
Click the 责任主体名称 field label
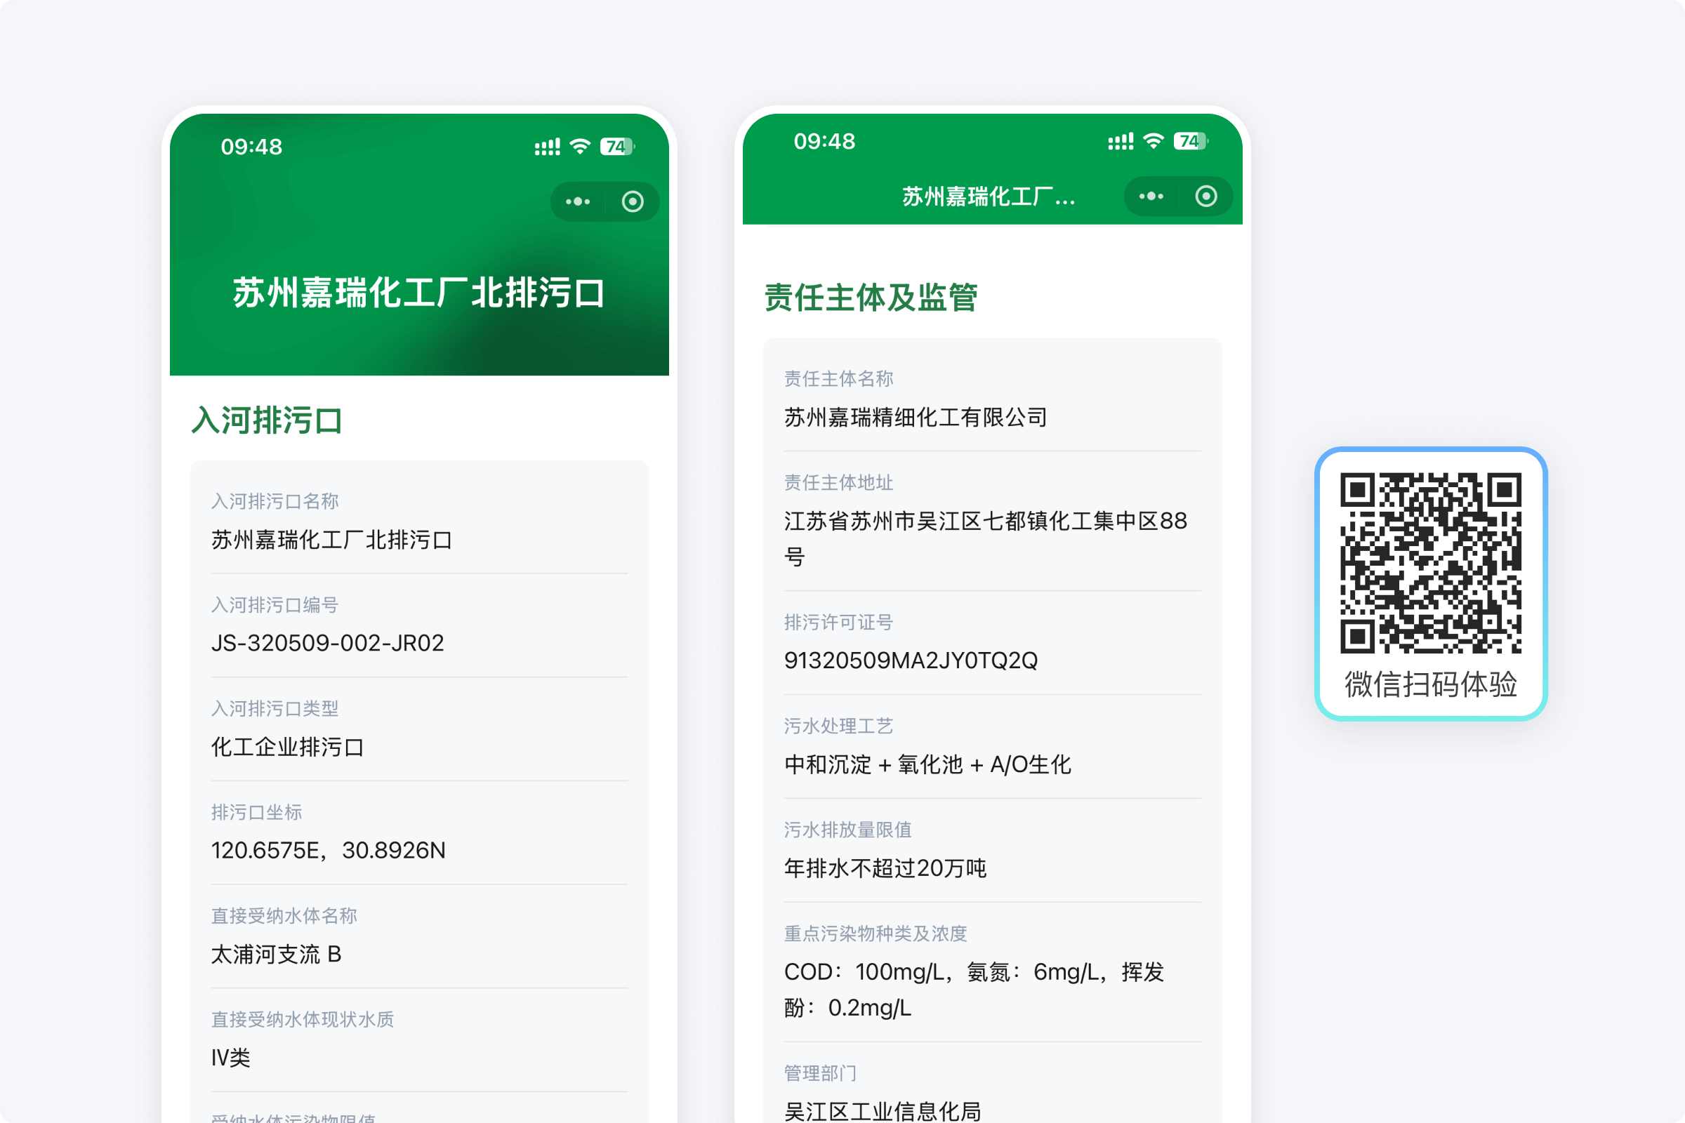(x=839, y=379)
